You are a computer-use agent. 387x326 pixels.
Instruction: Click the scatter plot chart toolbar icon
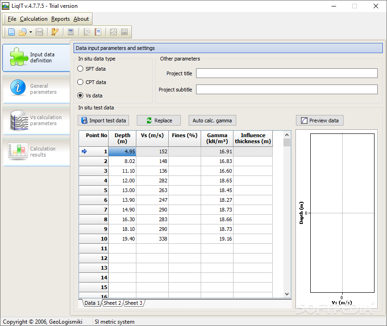click(x=113, y=32)
